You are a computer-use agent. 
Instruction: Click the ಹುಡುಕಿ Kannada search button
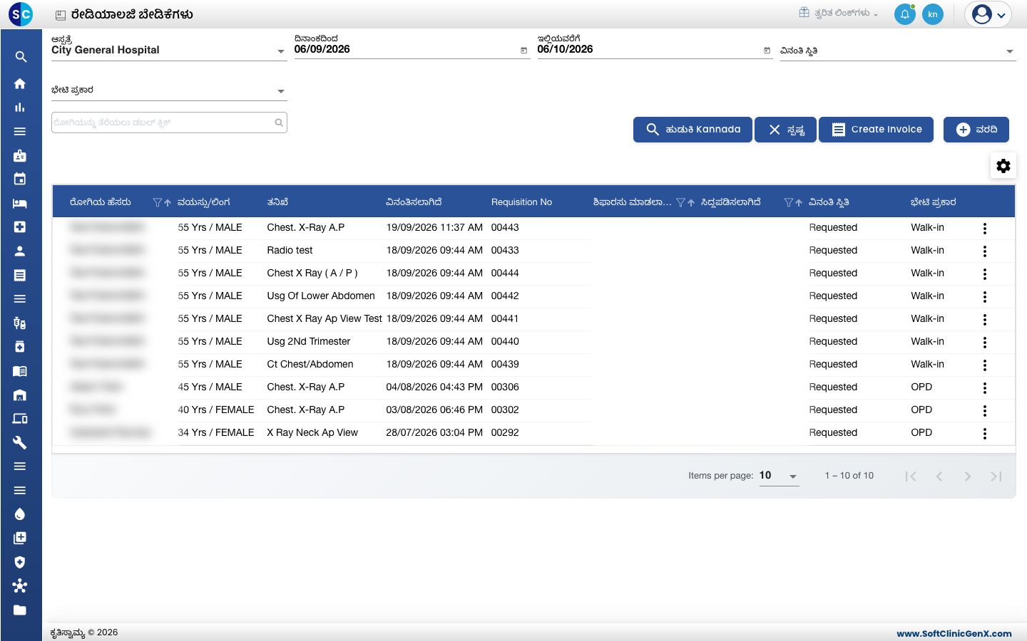click(x=693, y=130)
